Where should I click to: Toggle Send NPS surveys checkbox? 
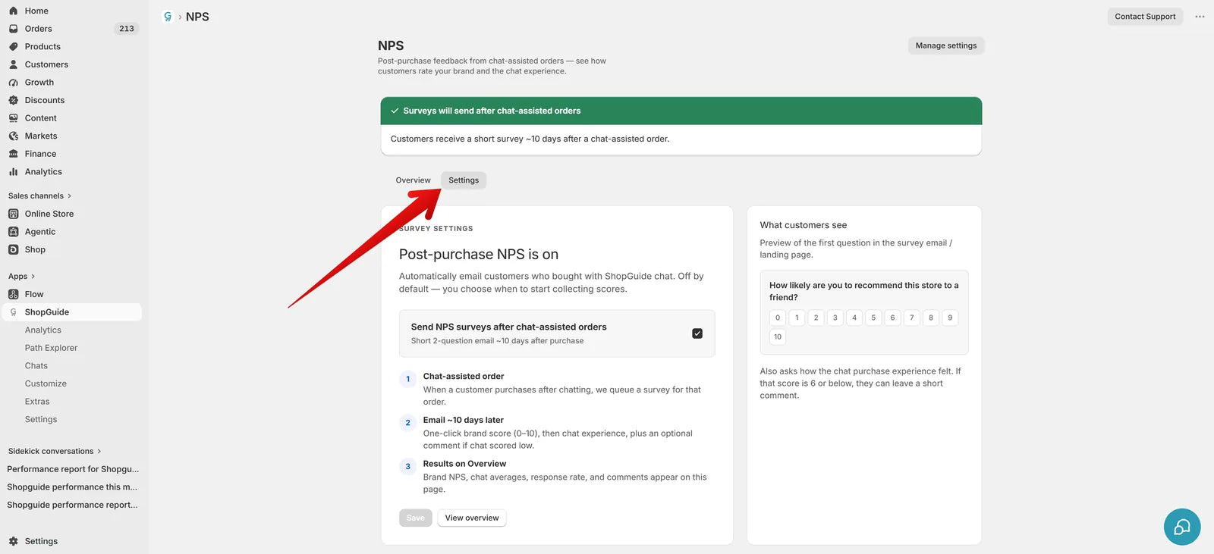[x=697, y=333]
